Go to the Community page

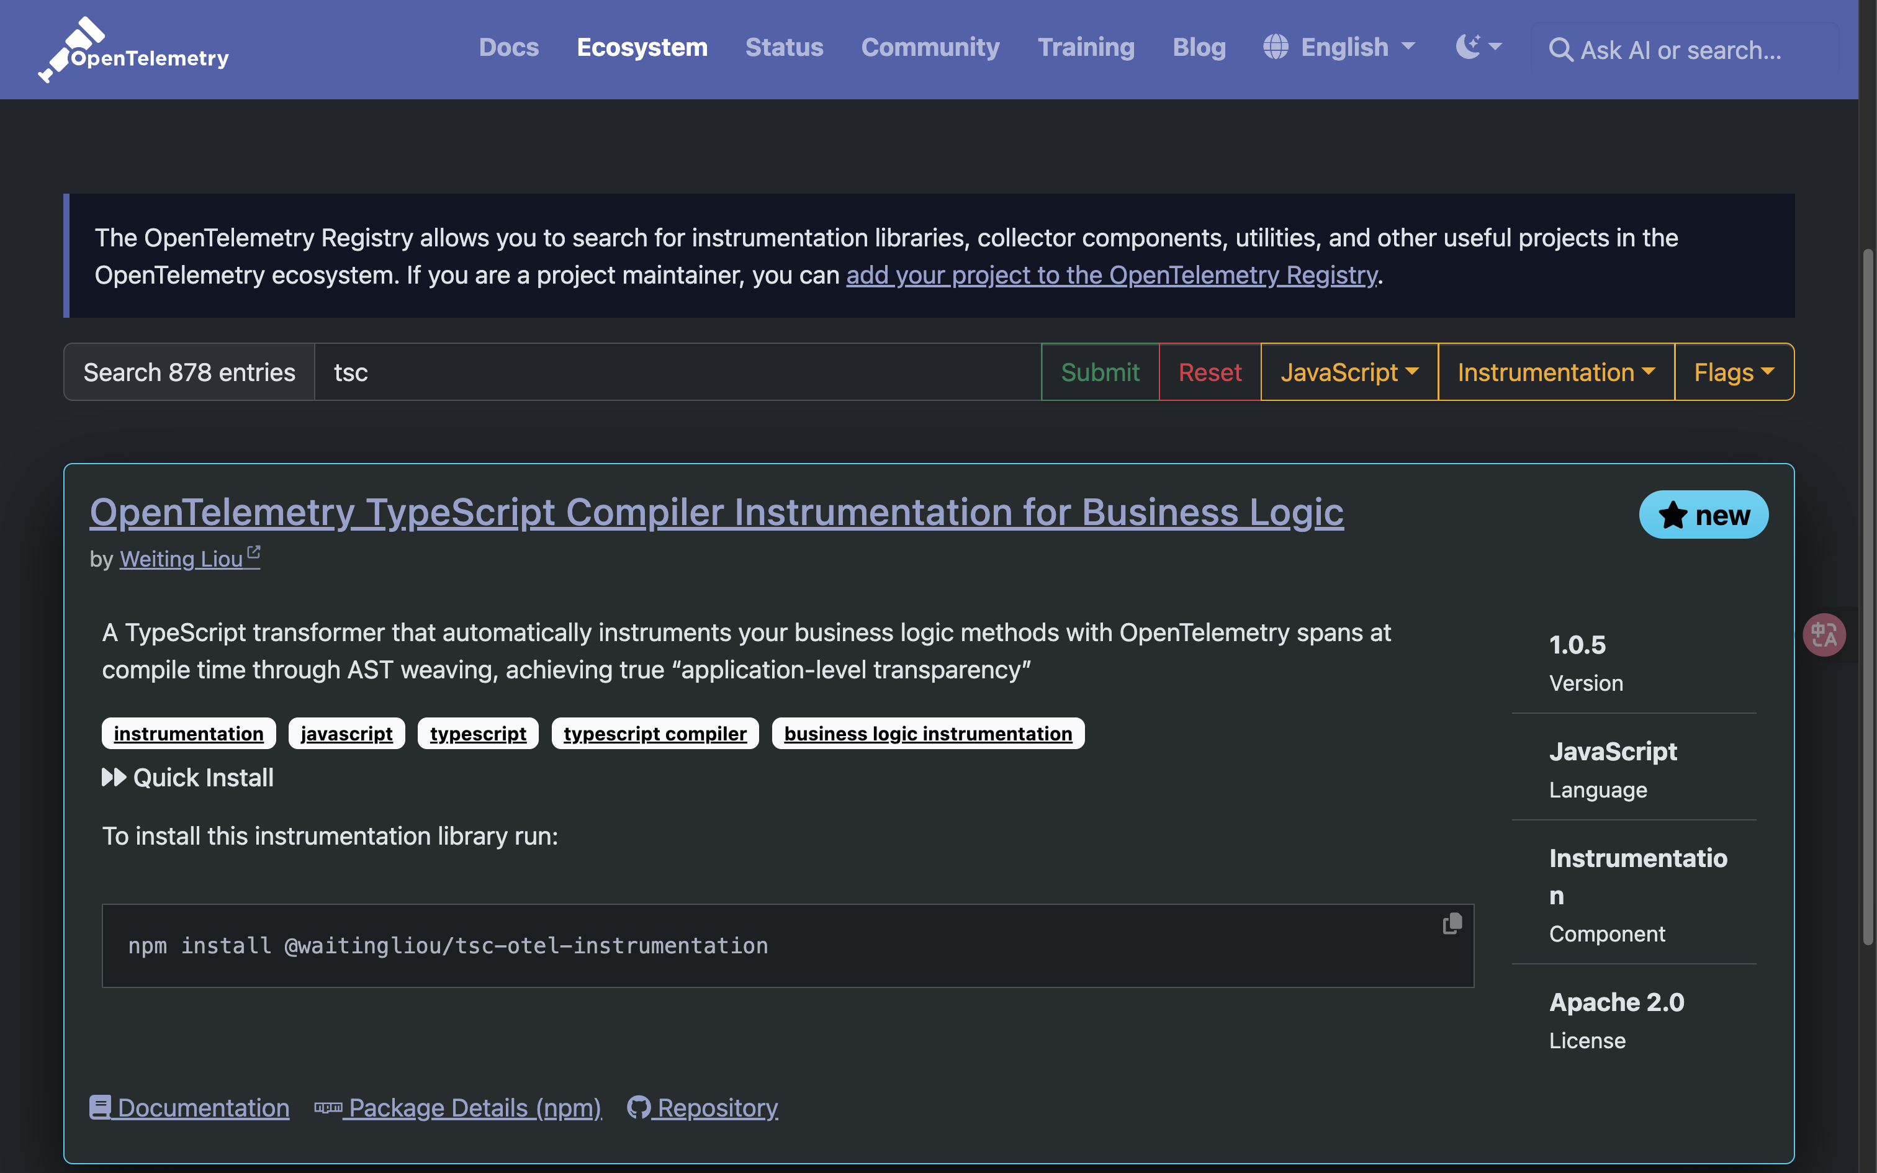click(930, 47)
